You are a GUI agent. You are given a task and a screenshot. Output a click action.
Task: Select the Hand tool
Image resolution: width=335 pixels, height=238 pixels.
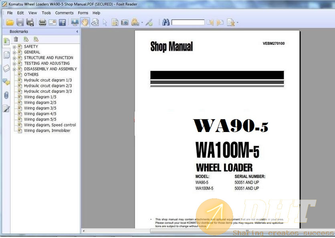coord(85,22)
